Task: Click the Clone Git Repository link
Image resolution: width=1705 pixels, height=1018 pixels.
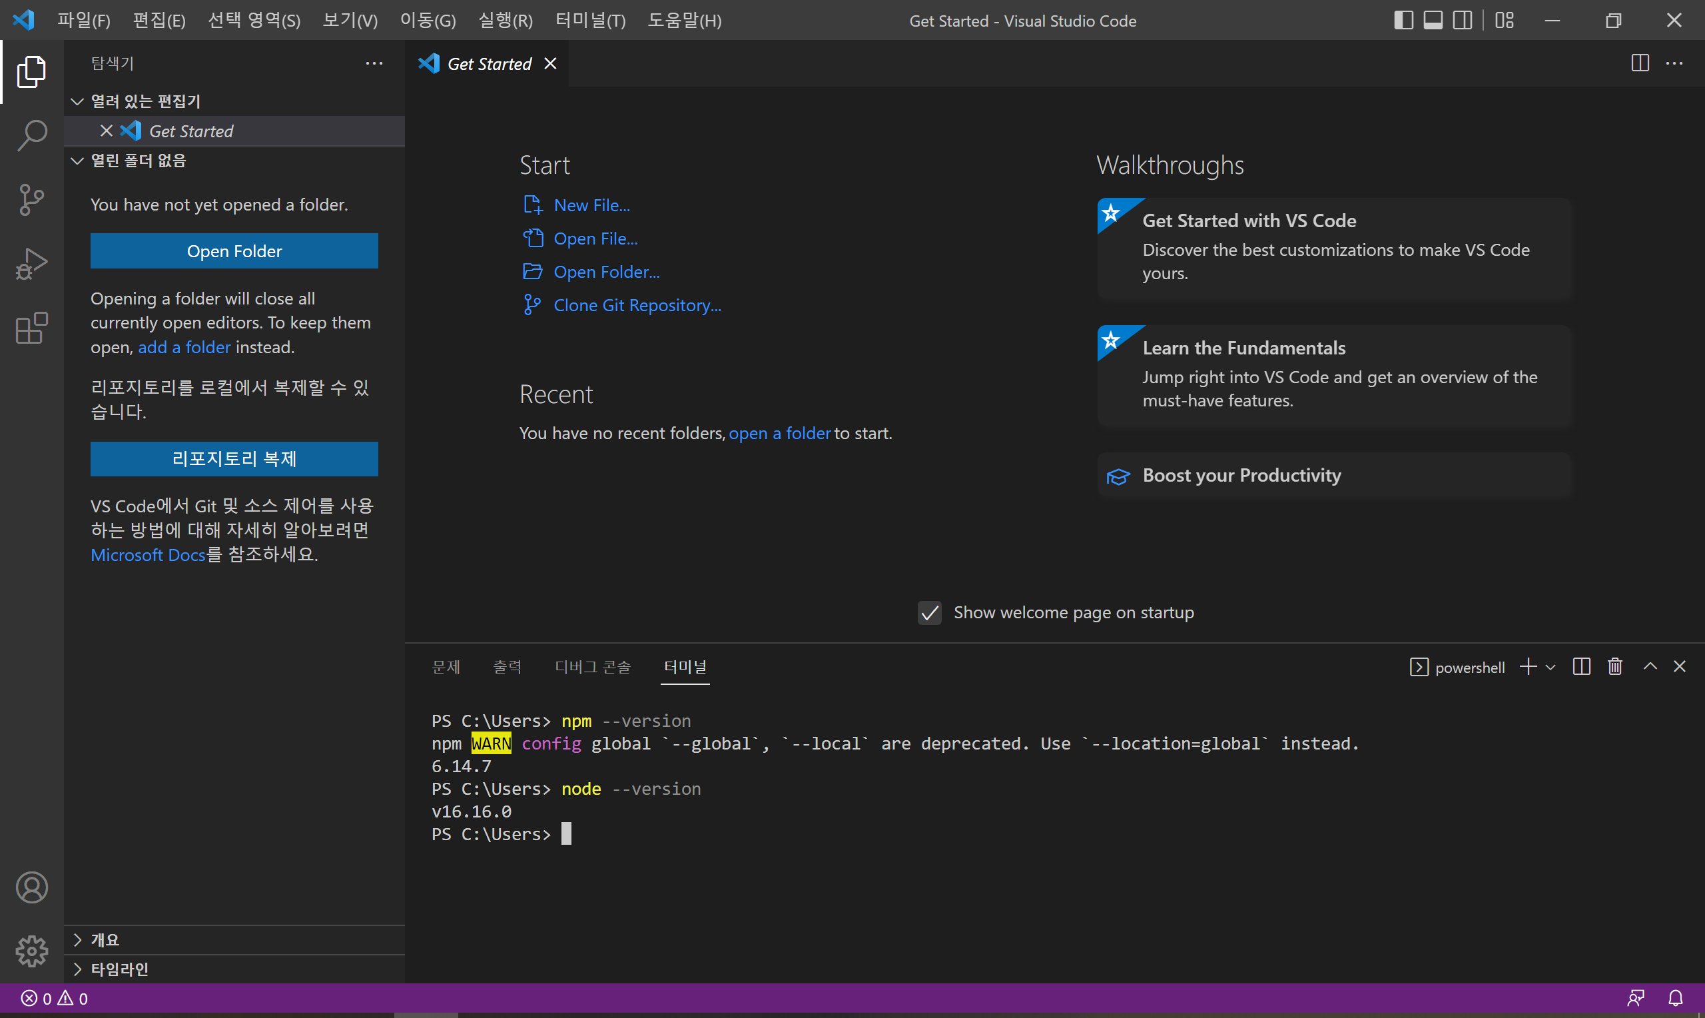Action: click(637, 305)
